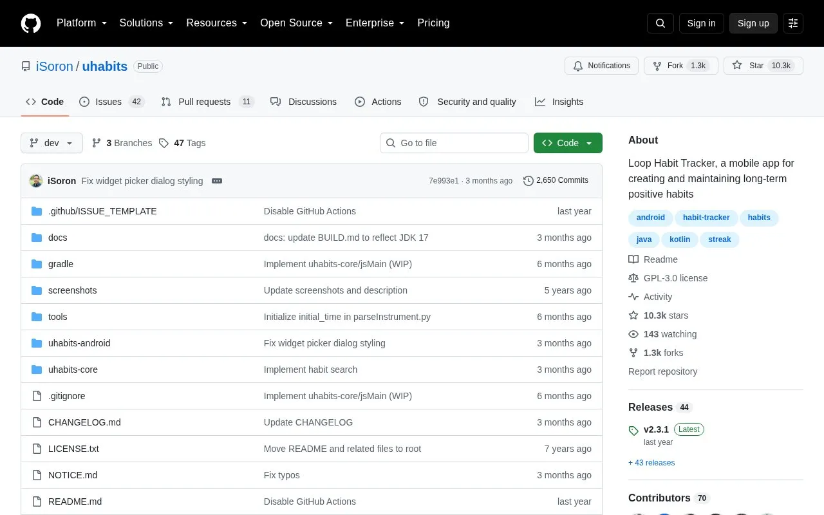The width and height of the screenshot is (824, 515).
Task: Click the commit details ellipsis icon
Action: (x=217, y=181)
